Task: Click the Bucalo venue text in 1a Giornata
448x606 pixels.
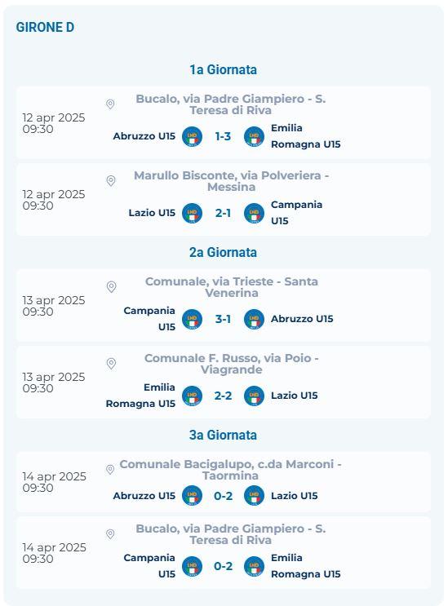Action: pyautogui.click(x=230, y=104)
